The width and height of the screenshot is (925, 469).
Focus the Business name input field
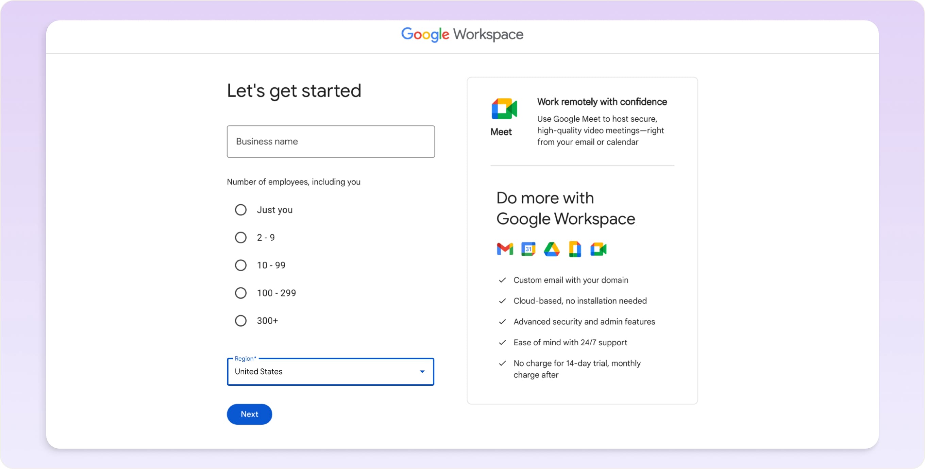coord(331,141)
